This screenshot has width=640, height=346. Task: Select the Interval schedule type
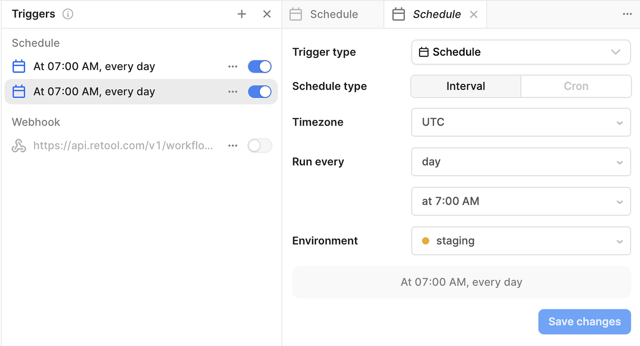(x=466, y=86)
